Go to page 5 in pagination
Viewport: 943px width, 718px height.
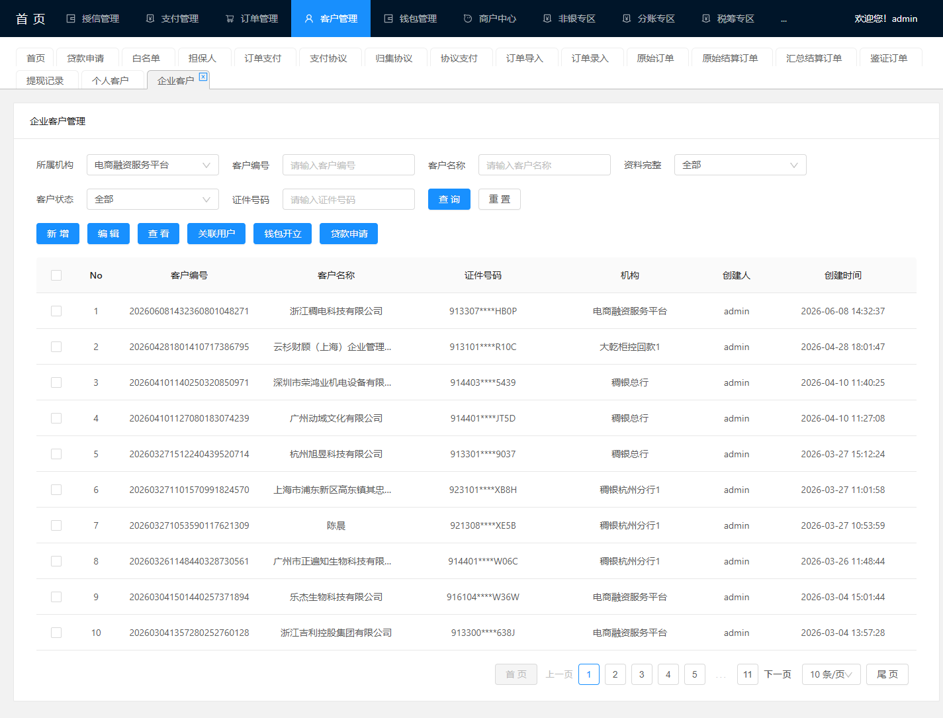point(695,674)
